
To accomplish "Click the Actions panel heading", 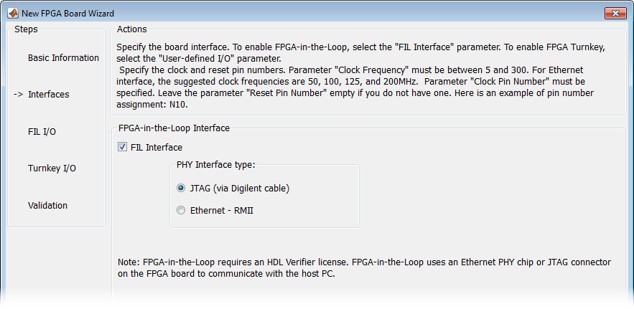I will tap(131, 29).
